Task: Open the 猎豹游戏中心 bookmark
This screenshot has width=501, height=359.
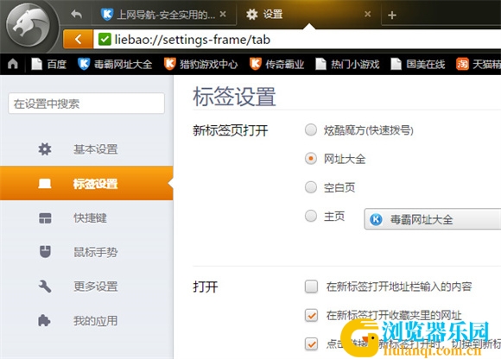Action: pyautogui.click(x=200, y=64)
